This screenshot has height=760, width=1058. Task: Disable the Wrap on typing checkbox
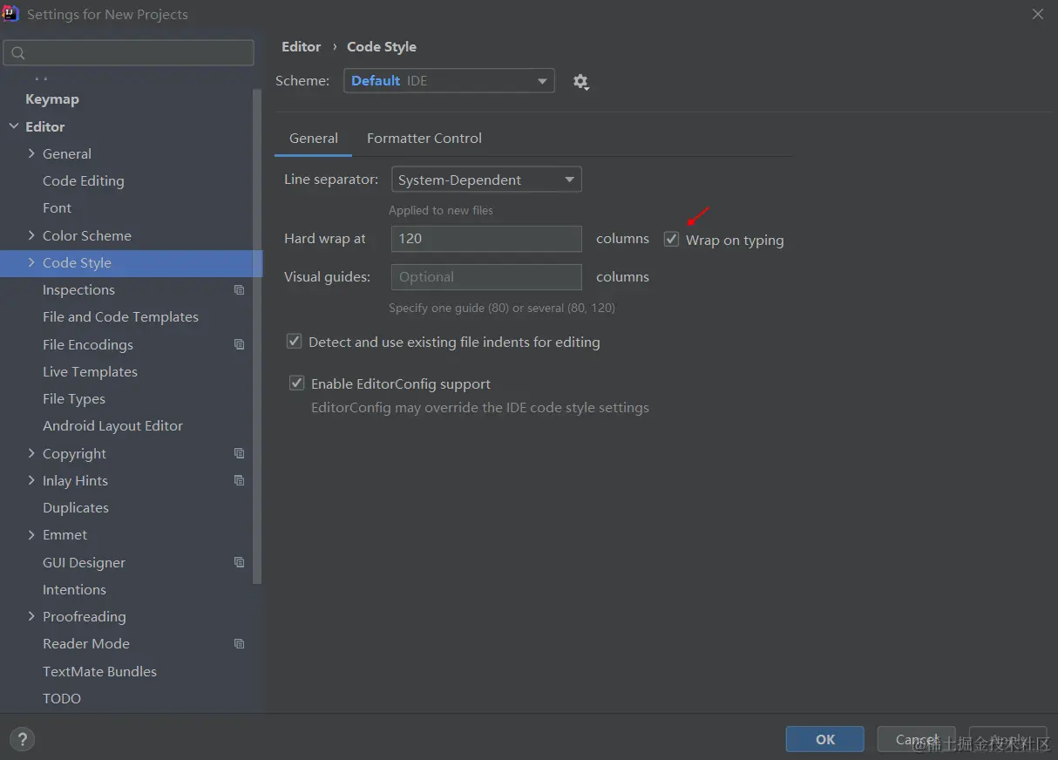coord(671,240)
